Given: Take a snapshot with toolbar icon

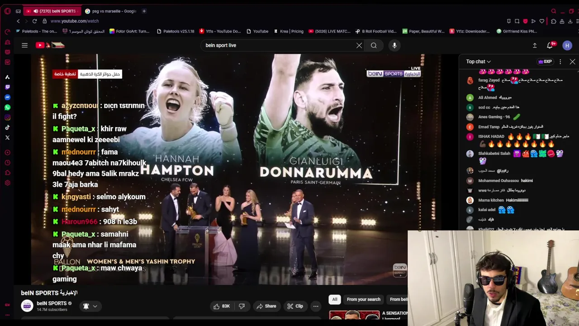Looking at the screenshot, I should 517,21.
